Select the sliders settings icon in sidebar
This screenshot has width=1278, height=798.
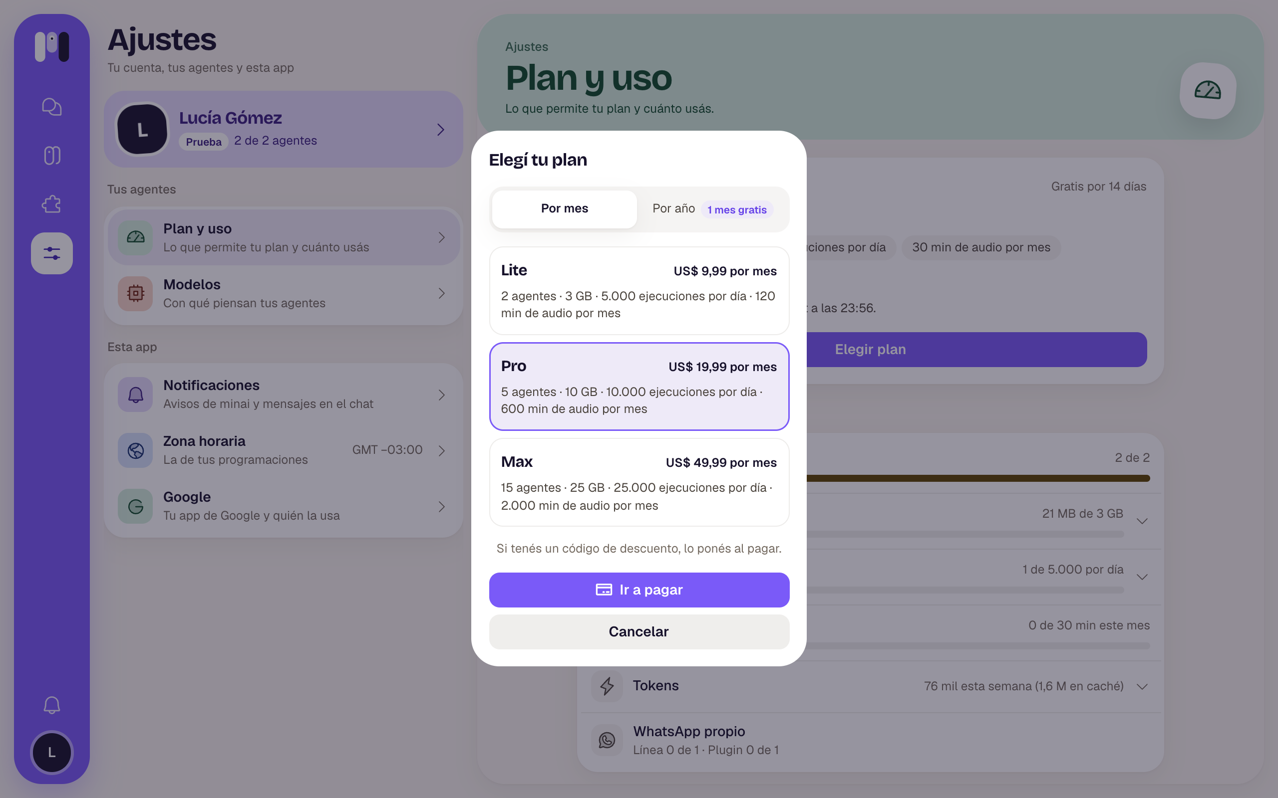pos(52,253)
